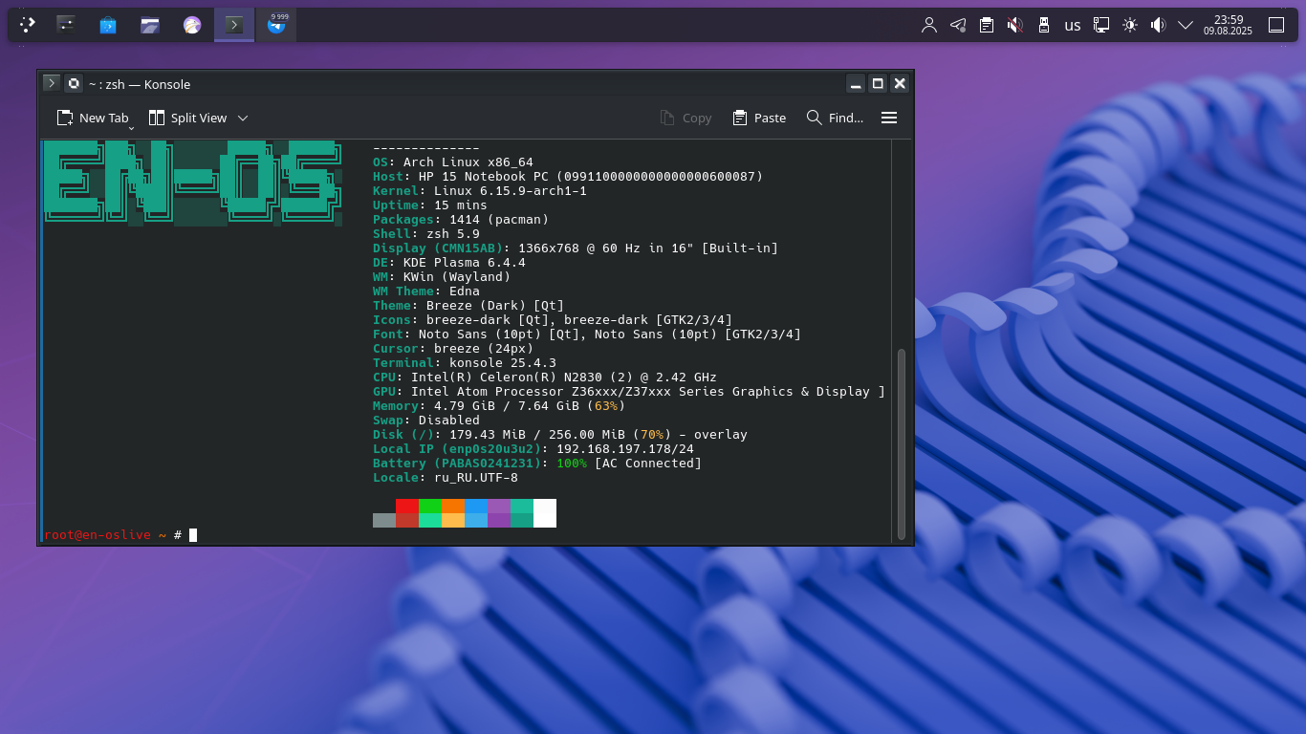Click the 'GPU: Intel Atom Processor' line
The height and width of the screenshot is (734, 1306).
click(x=629, y=392)
